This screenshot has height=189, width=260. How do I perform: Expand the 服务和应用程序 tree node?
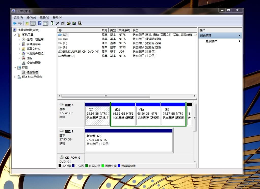[x=15, y=77]
